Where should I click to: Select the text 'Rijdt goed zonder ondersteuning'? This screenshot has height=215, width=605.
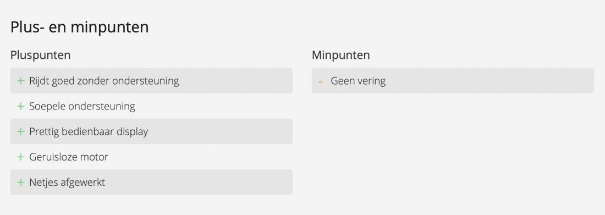click(104, 81)
